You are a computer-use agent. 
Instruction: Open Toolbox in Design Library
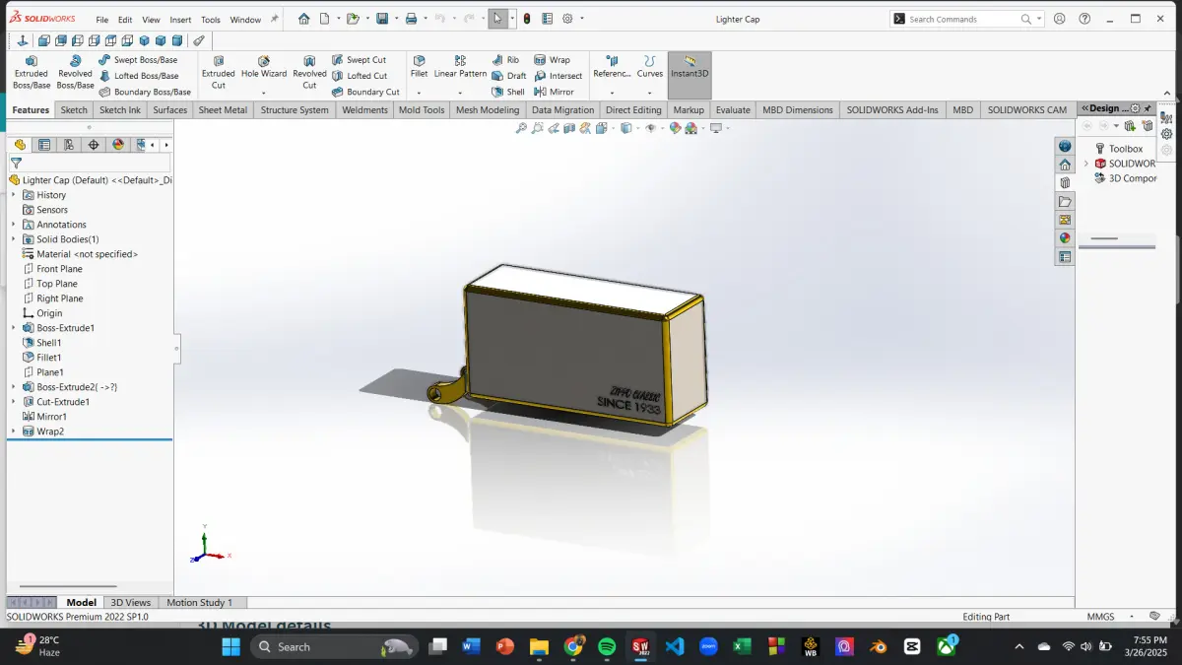(1126, 149)
